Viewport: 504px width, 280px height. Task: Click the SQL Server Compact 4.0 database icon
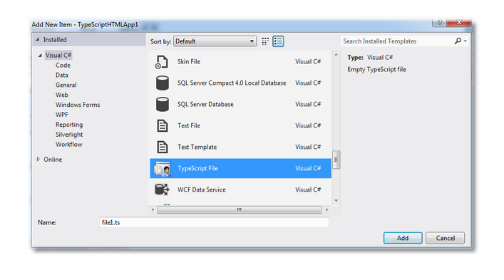click(163, 83)
